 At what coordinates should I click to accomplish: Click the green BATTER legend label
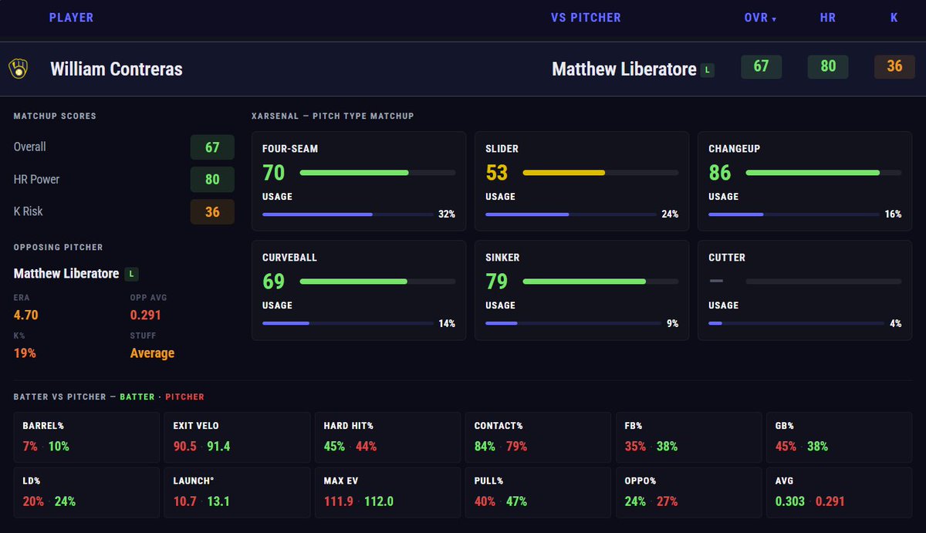click(137, 396)
